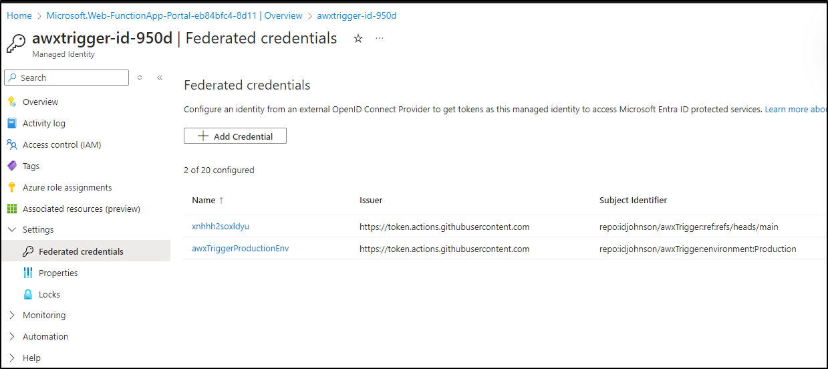
Task: Open the awxTriggerProductionEnv credential link
Action: (x=240, y=249)
